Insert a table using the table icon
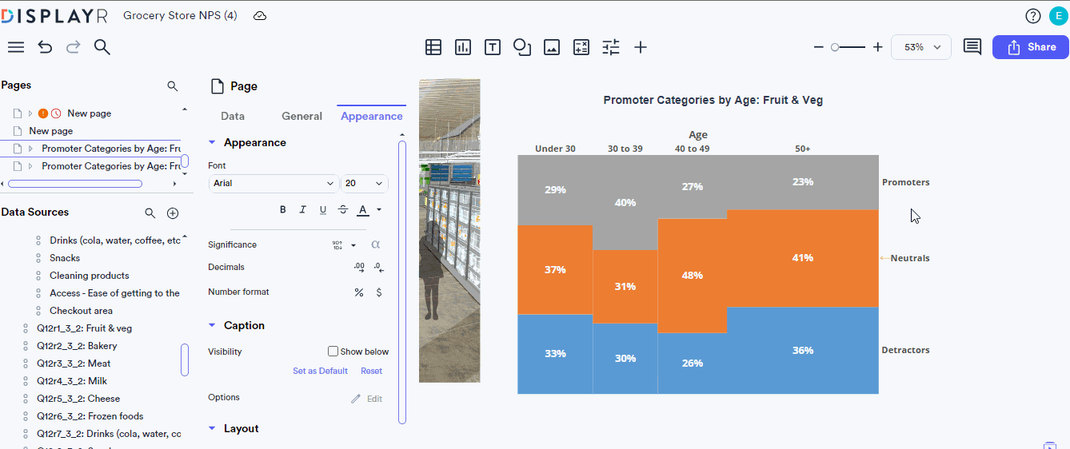 (x=433, y=47)
